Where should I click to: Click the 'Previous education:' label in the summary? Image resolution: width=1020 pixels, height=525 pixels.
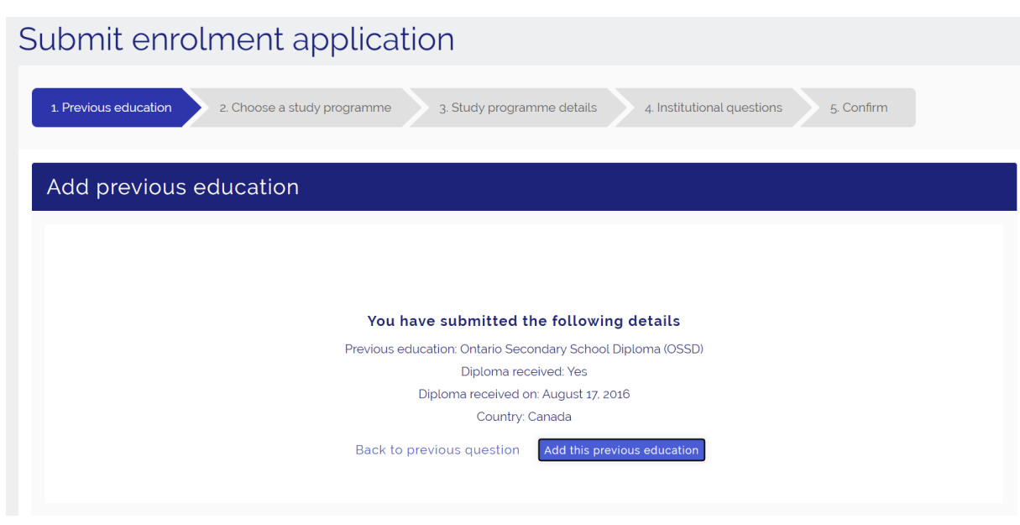(x=400, y=349)
